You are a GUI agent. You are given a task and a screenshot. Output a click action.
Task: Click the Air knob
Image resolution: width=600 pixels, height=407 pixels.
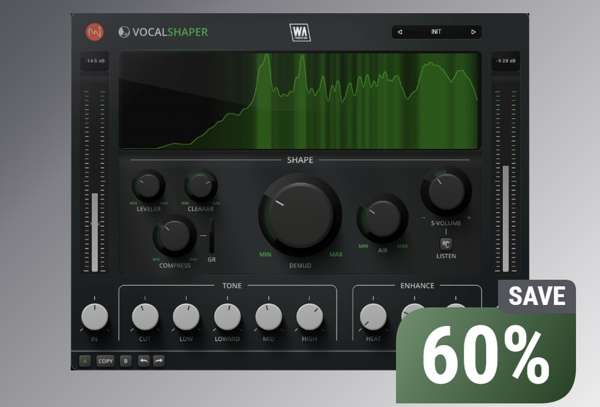(382, 219)
